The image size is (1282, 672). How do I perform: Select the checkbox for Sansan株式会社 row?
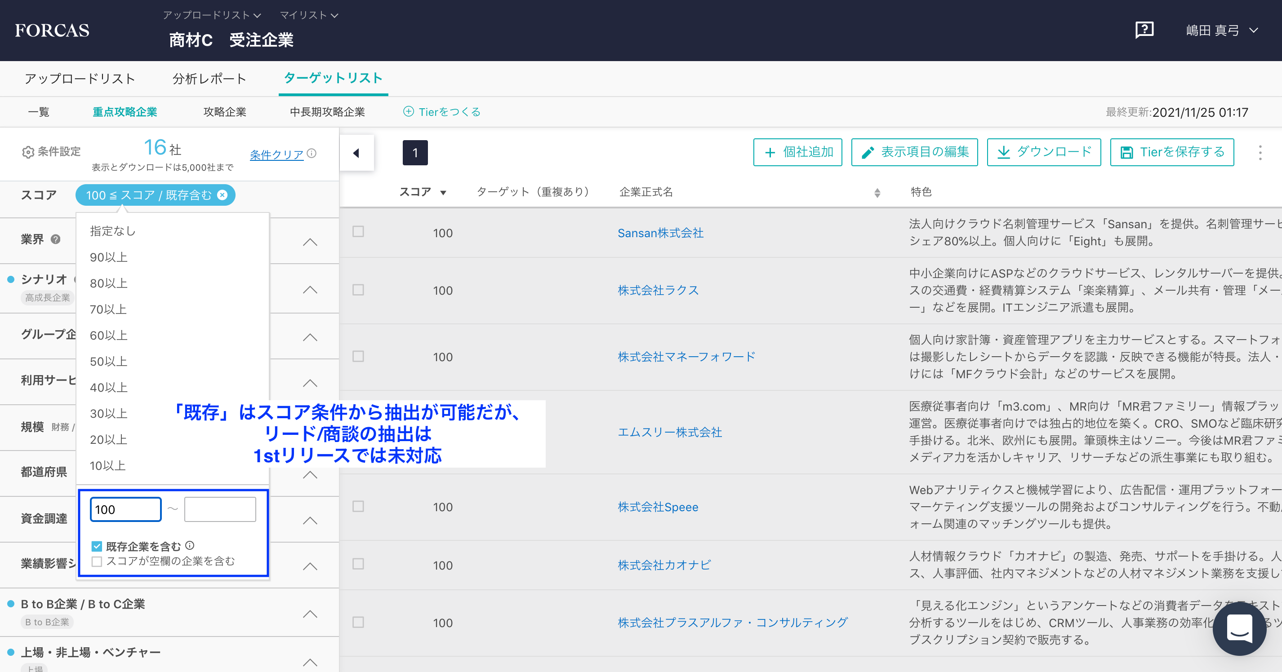click(358, 231)
